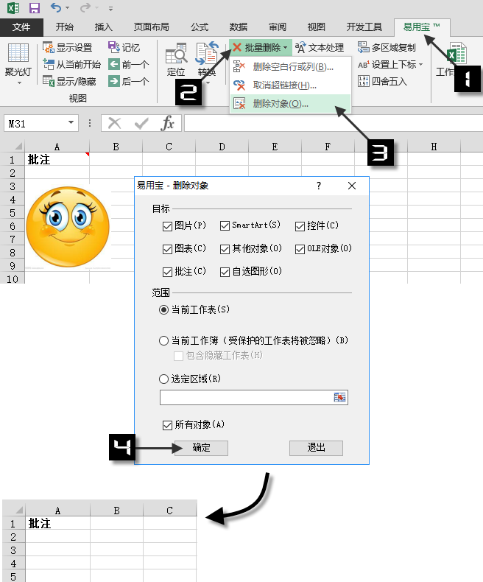Toggle the 控件(C) checkbox
The image size is (483, 582).
coord(300,226)
